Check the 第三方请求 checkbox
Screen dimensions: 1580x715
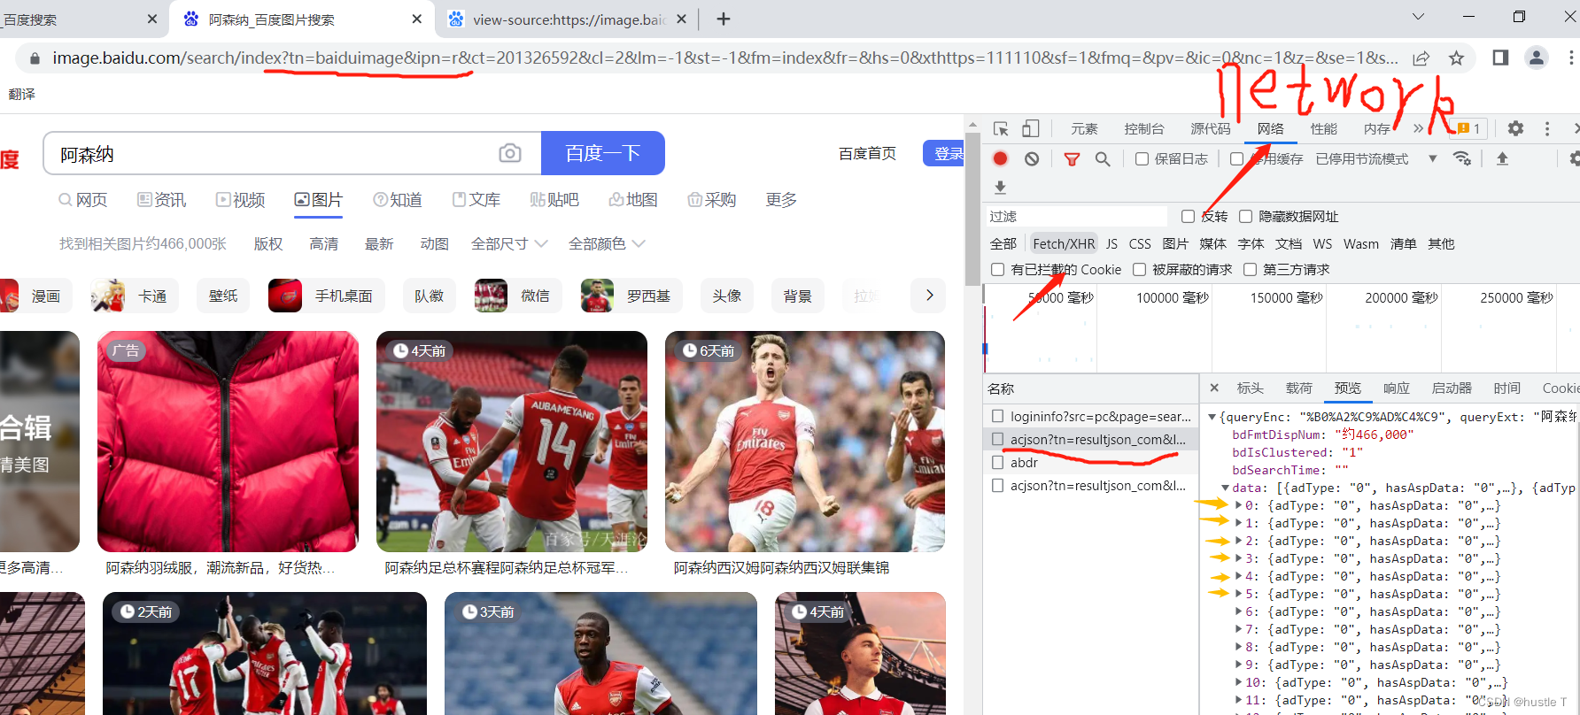[1250, 270]
